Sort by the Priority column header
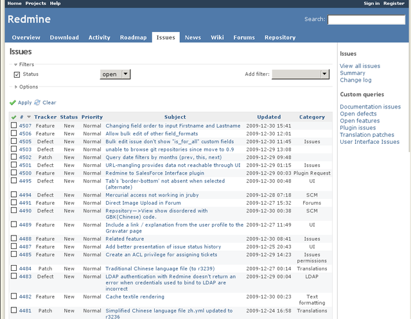The image size is (411, 319). (x=92, y=117)
